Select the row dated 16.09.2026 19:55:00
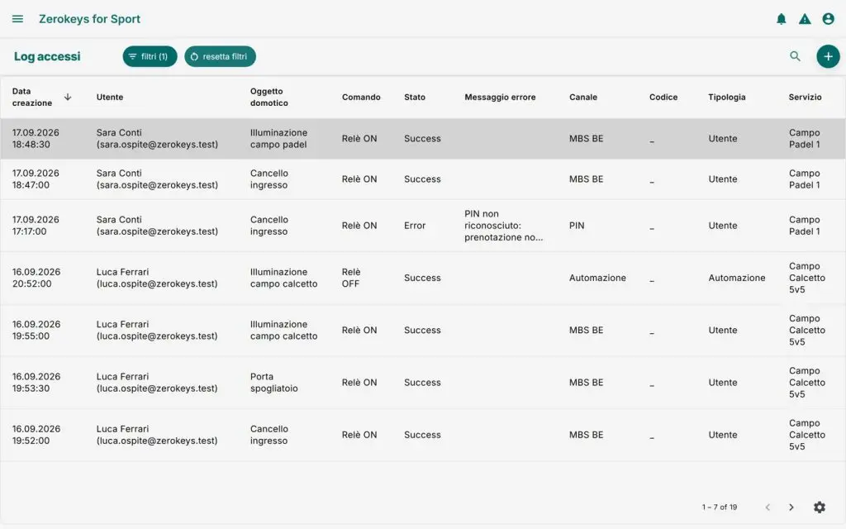 [423, 331]
